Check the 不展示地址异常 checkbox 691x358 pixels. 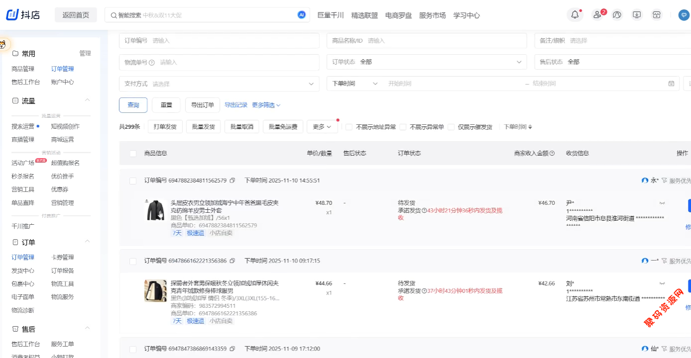tap(349, 127)
